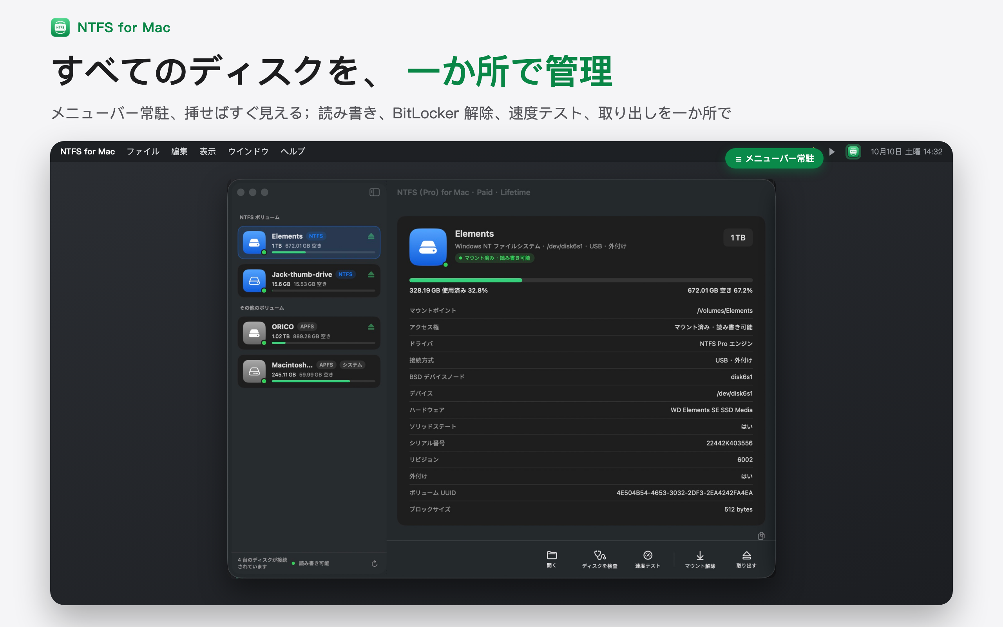Image resolution: width=1003 pixels, height=627 pixels.
Task: Click the NTFS for Mac logo icon
Action: 60,27
